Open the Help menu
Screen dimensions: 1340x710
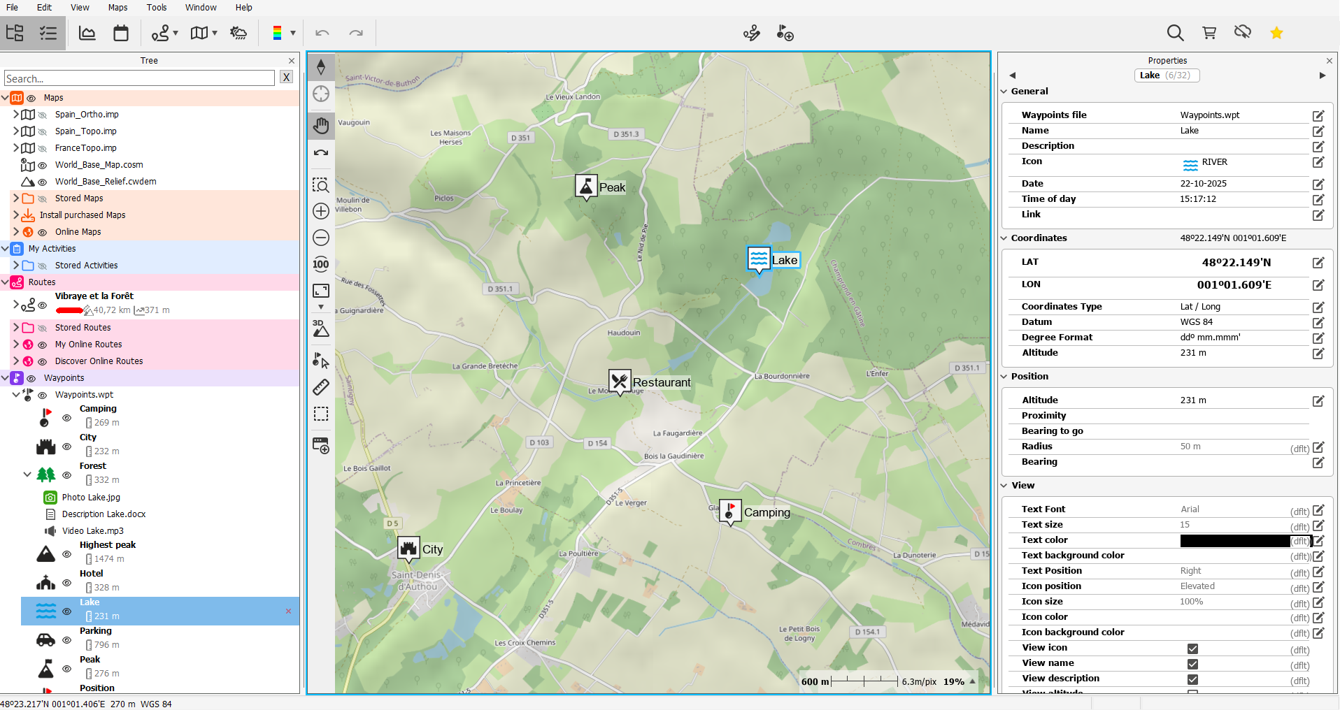tap(244, 8)
